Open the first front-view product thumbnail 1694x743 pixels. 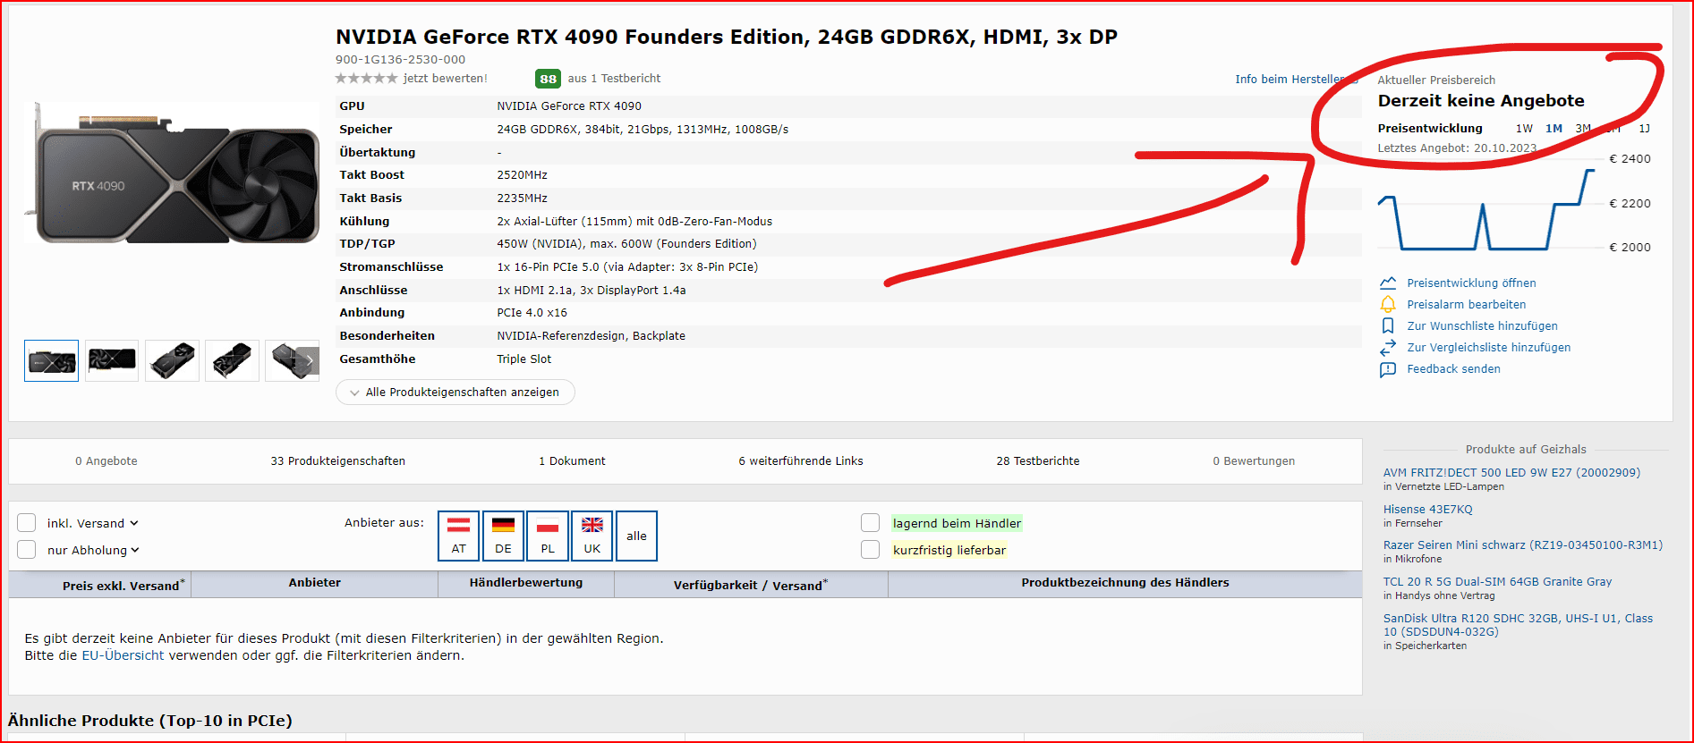(52, 360)
